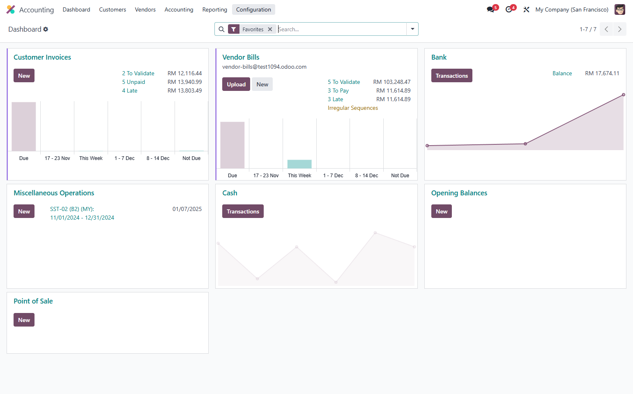Viewport: 633px width, 394px height.
Task: Open the dashboard settings gear icon
Action: pos(46,29)
